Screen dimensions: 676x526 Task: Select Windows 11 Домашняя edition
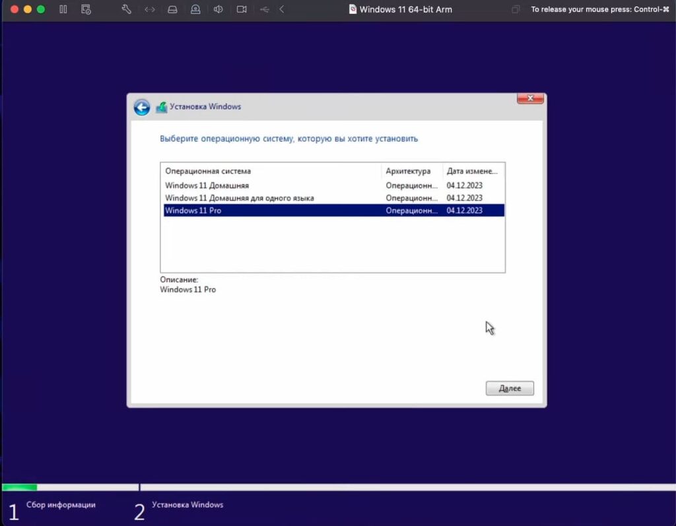point(207,185)
